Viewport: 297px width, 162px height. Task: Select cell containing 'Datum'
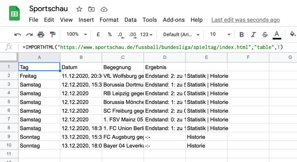(81, 67)
